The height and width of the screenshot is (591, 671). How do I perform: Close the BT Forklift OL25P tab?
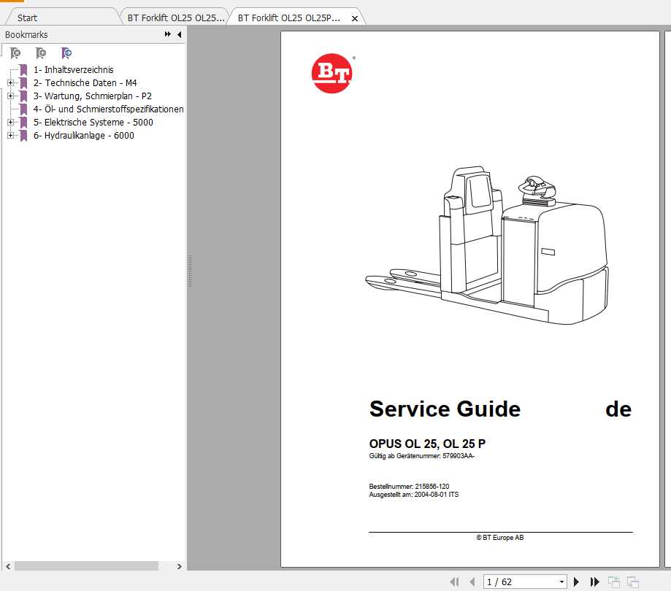click(x=354, y=18)
